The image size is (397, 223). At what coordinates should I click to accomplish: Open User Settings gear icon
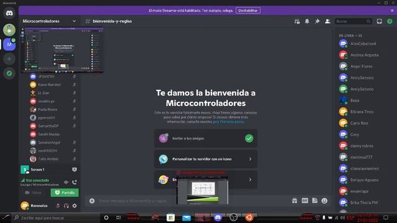click(x=74, y=206)
